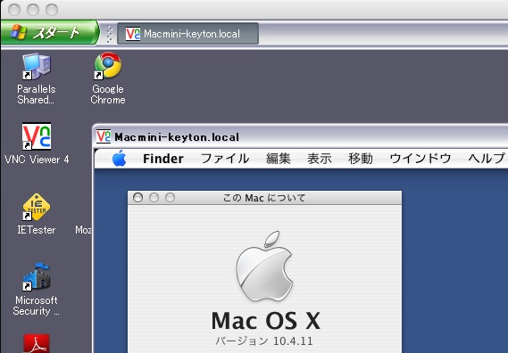Click the Mac OS X heading text

[x=266, y=321]
